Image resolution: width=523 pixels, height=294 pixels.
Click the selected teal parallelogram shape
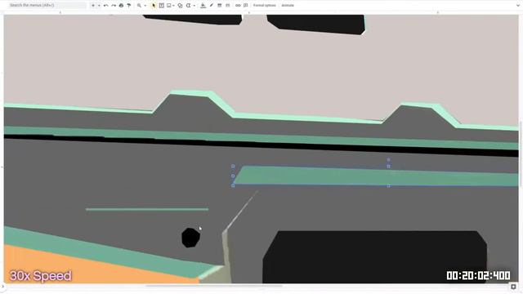coord(376,176)
